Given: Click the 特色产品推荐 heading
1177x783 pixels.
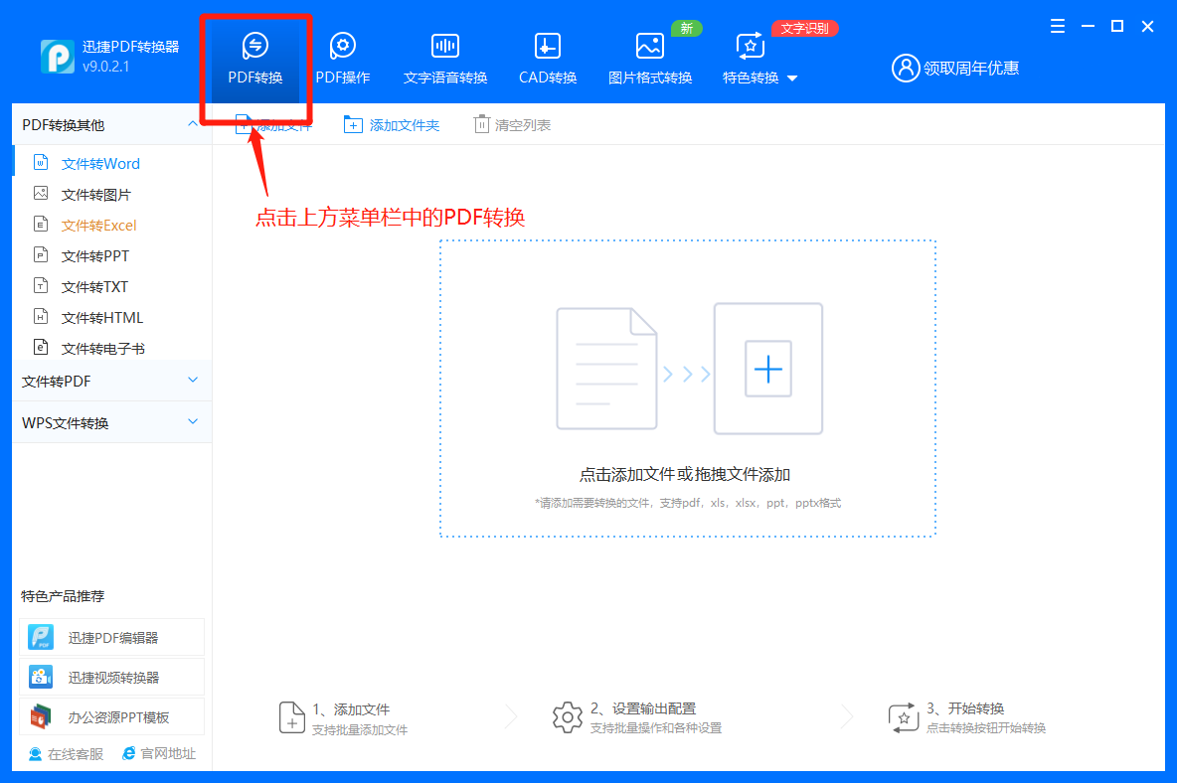Looking at the screenshot, I should coord(63,596).
